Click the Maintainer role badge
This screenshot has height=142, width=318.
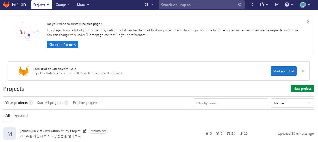coord(98,131)
